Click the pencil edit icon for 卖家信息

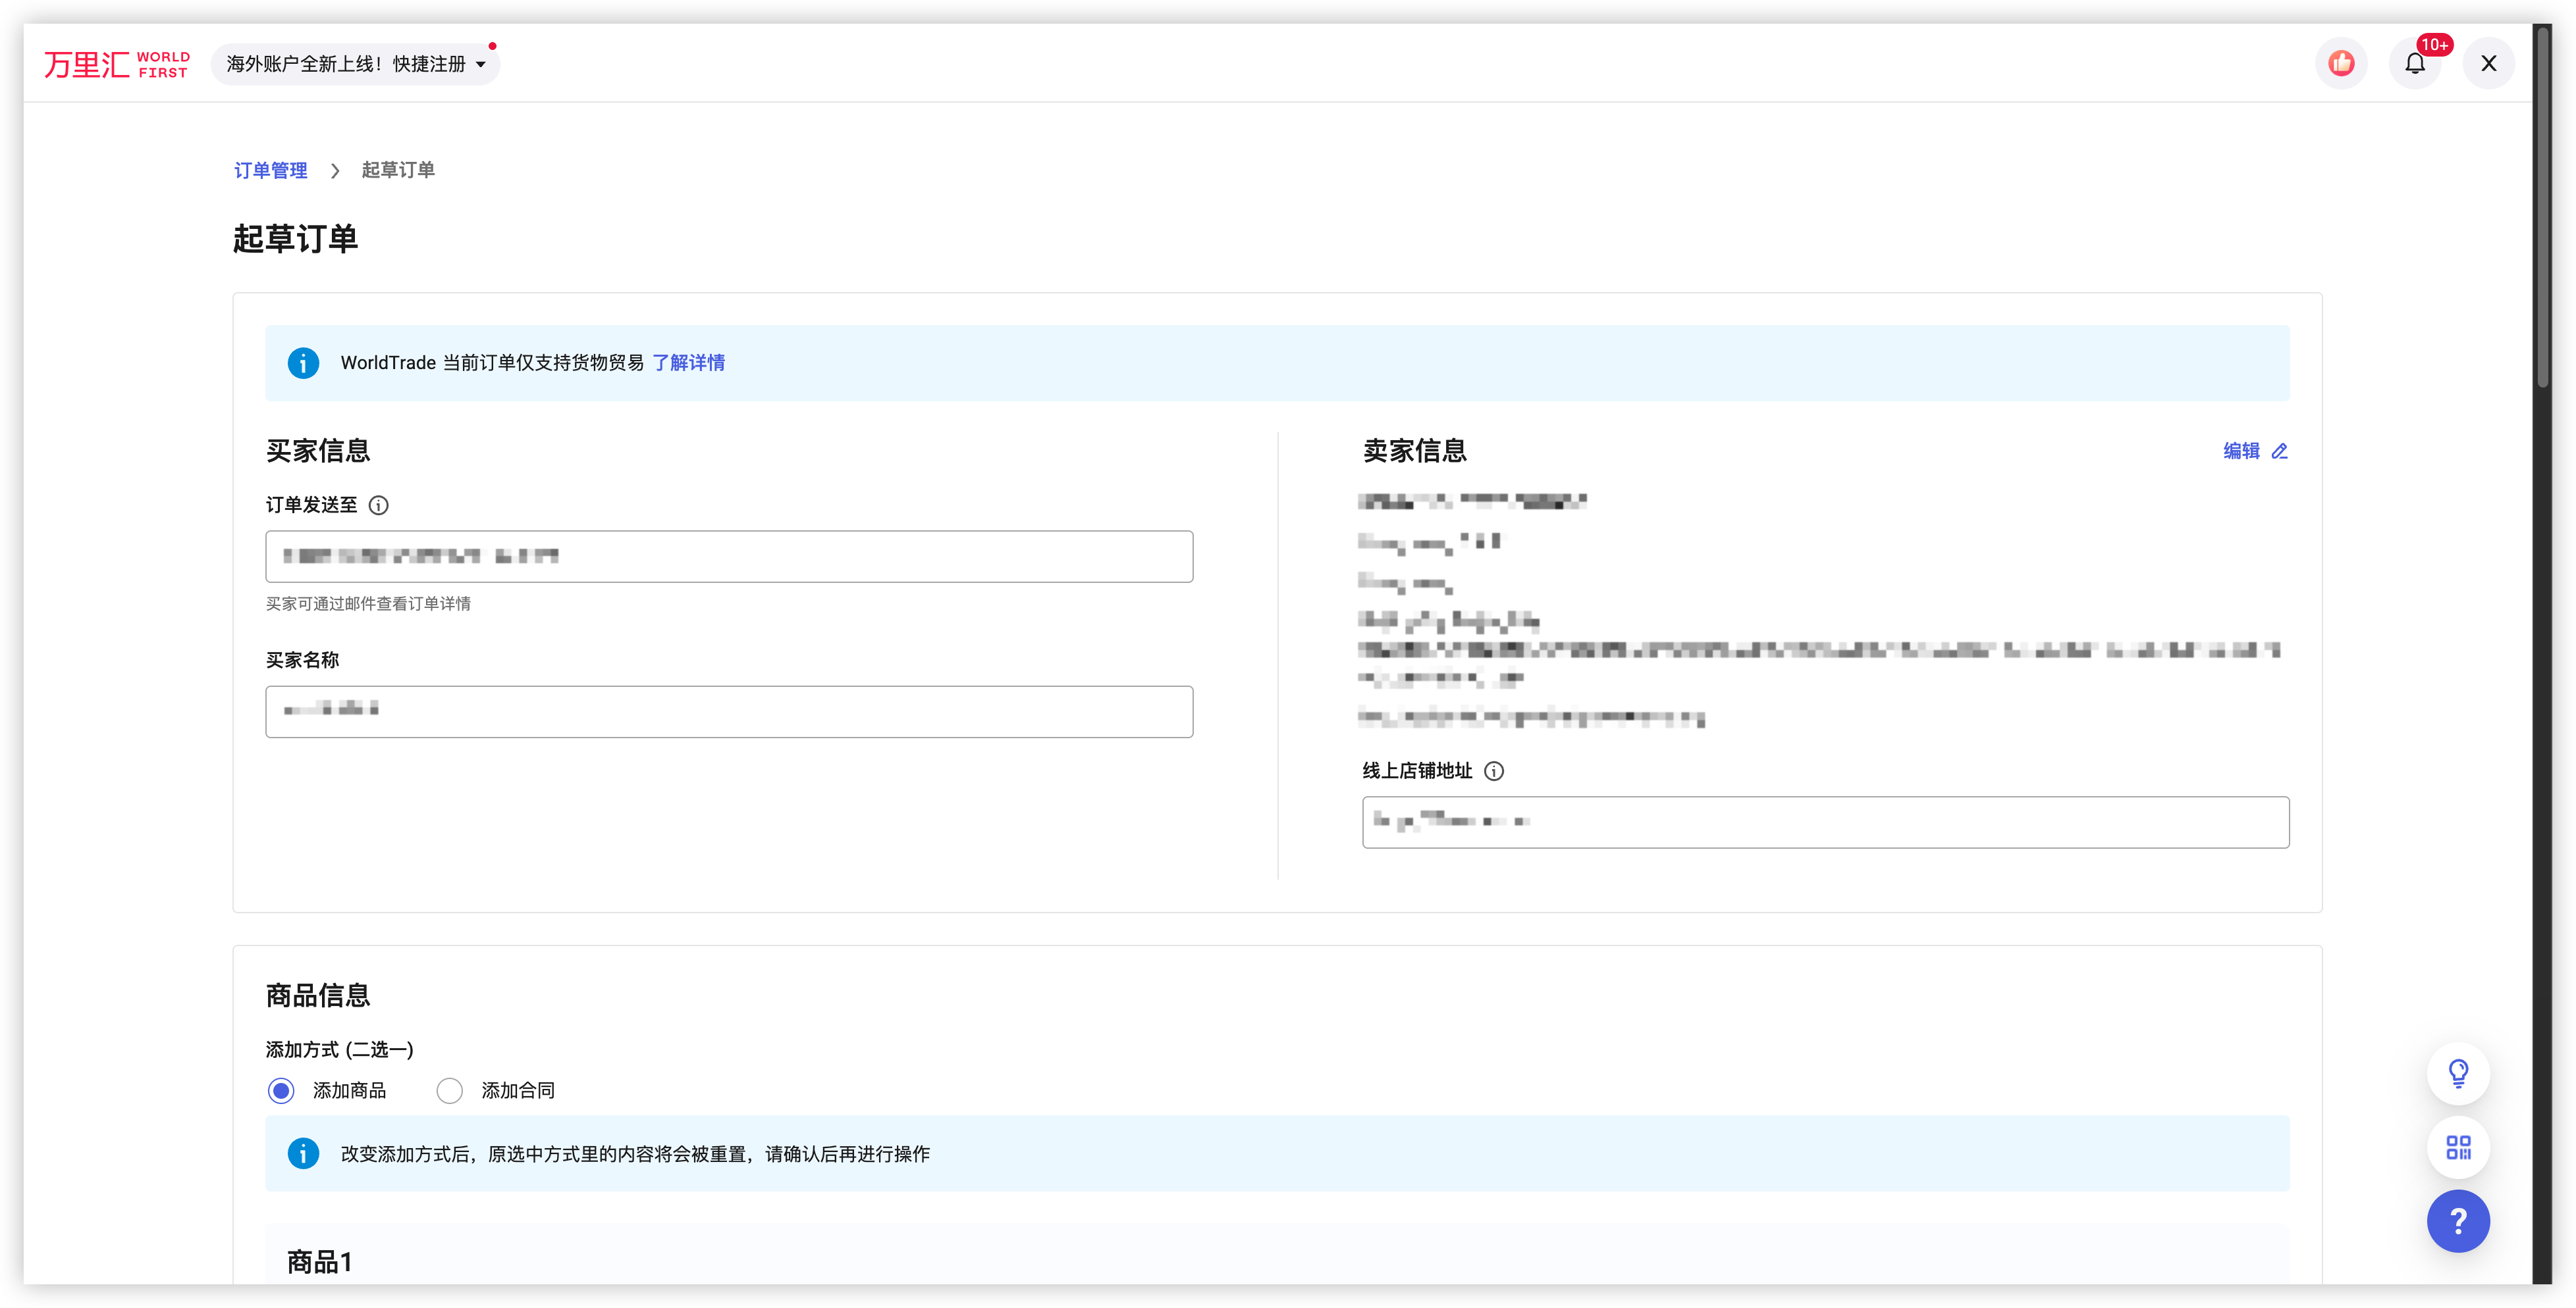pyautogui.click(x=2280, y=451)
